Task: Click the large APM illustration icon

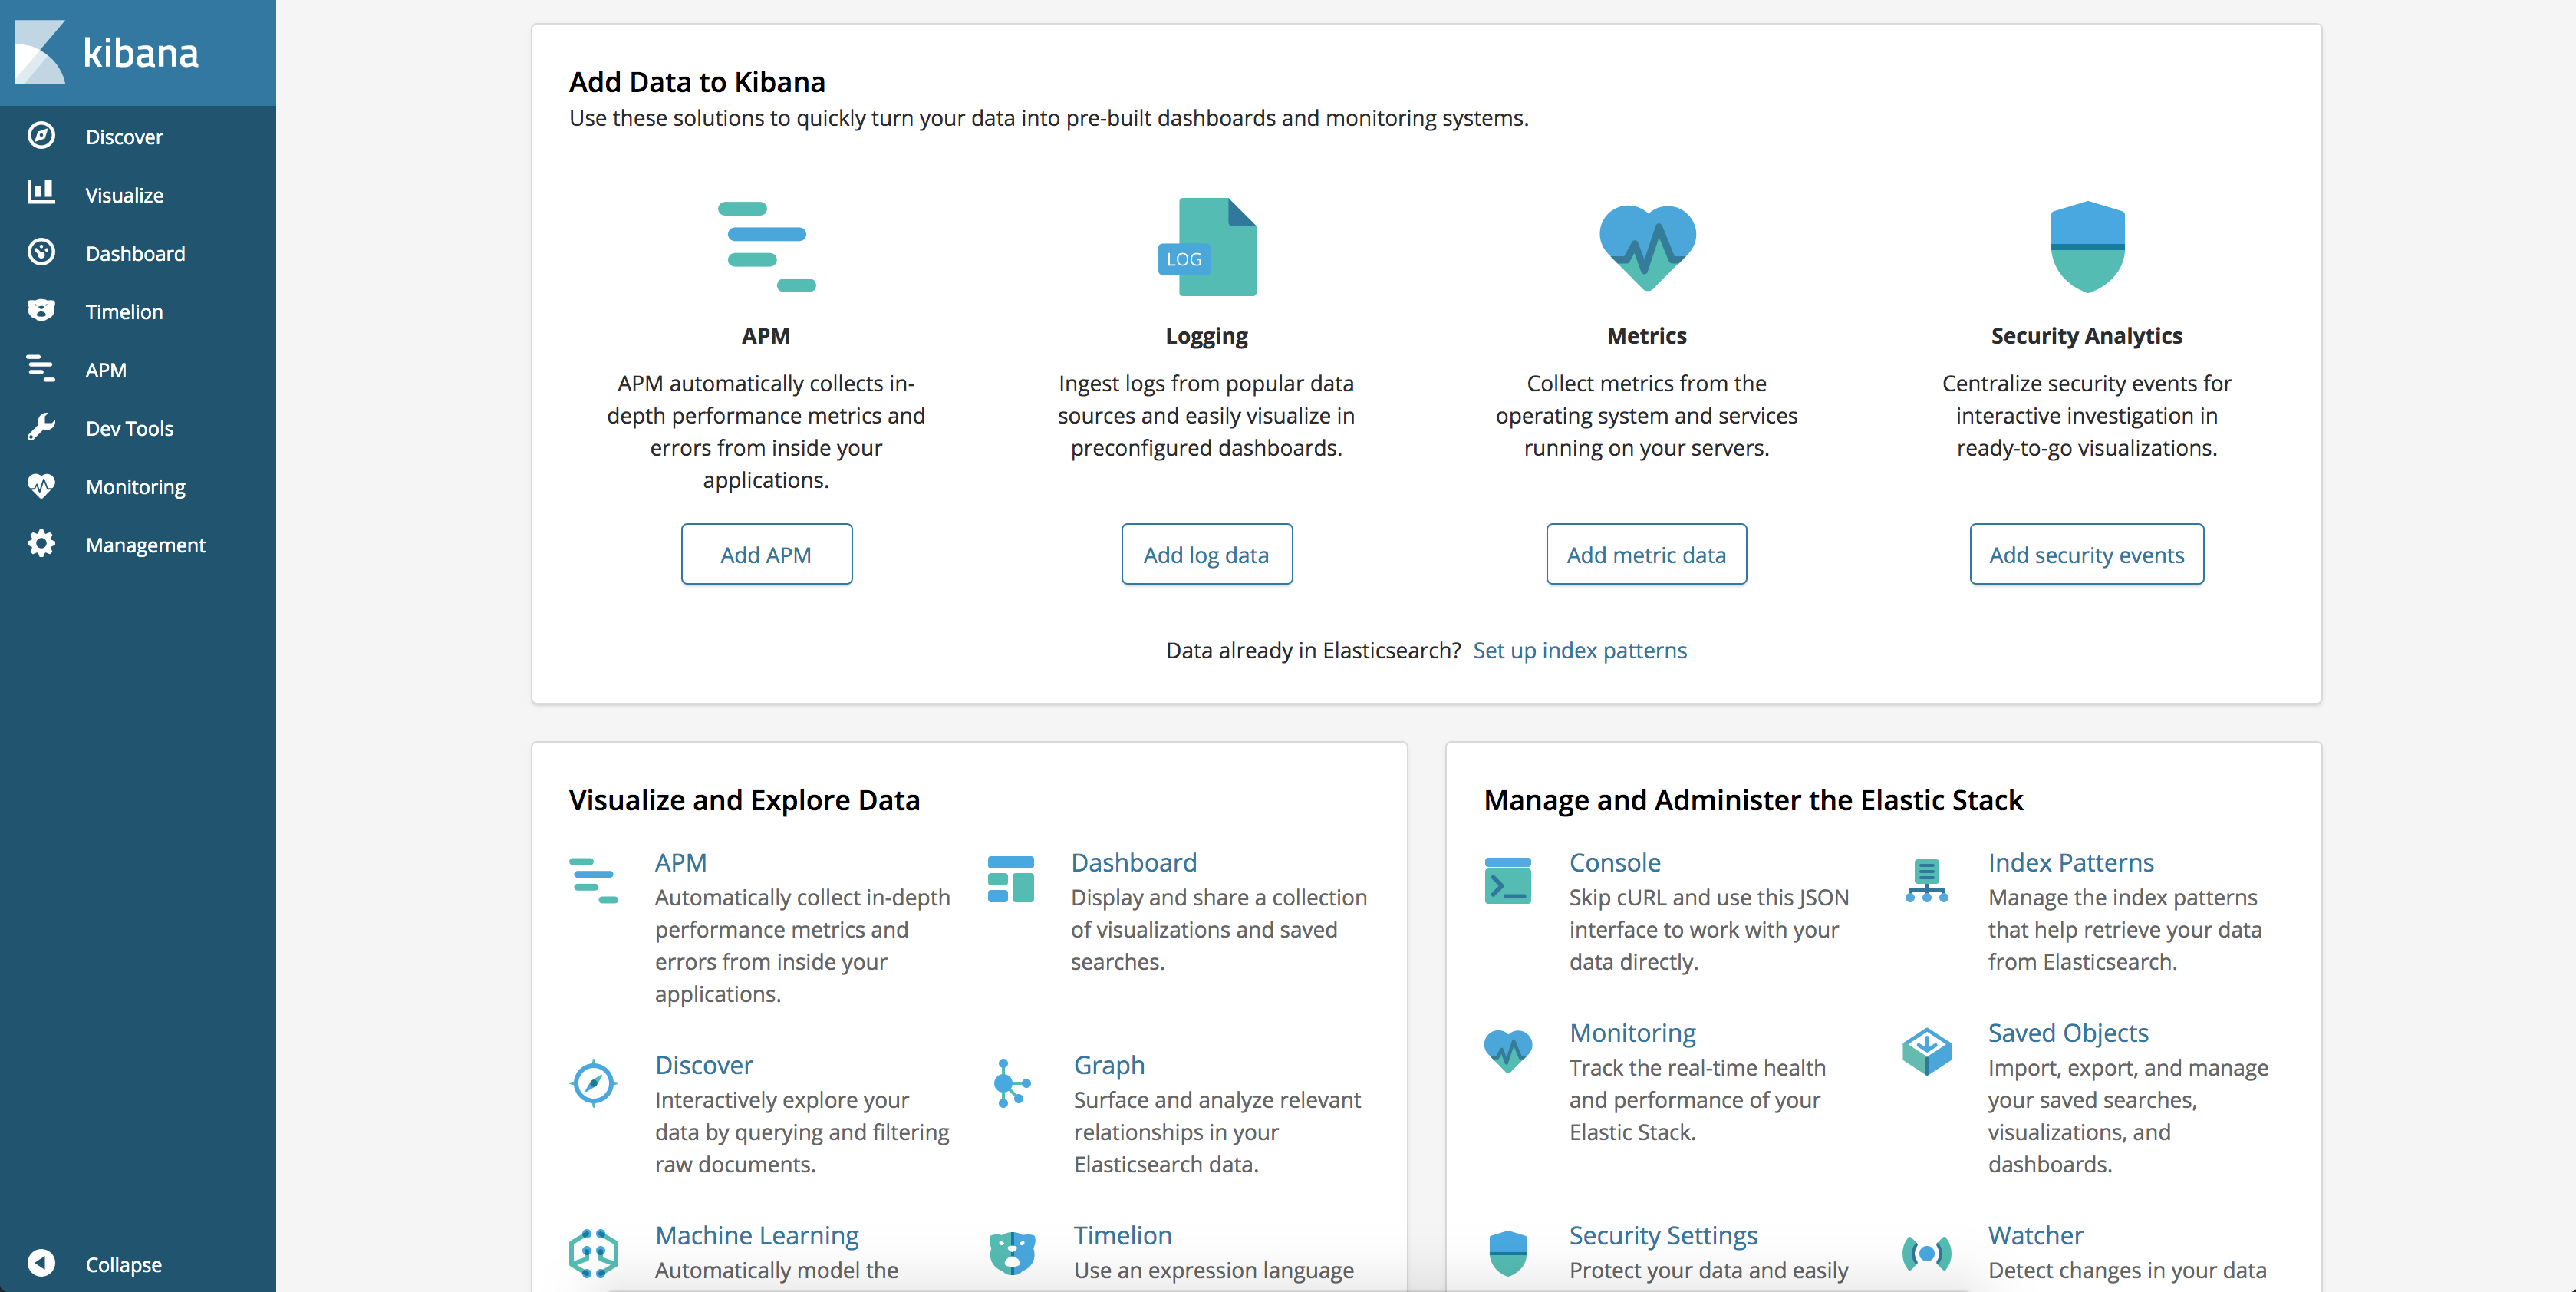Action: point(767,247)
